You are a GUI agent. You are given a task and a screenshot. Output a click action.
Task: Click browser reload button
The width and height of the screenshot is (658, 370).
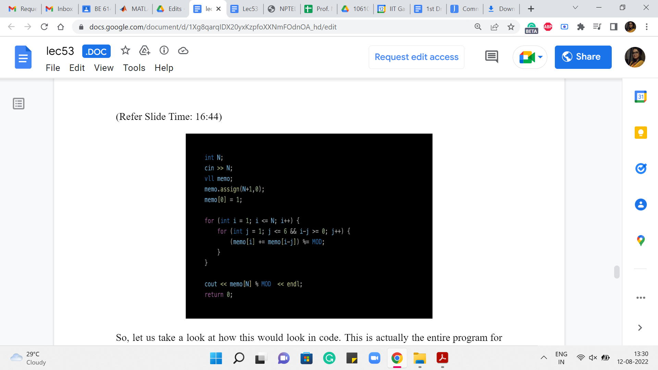tap(44, 27)
